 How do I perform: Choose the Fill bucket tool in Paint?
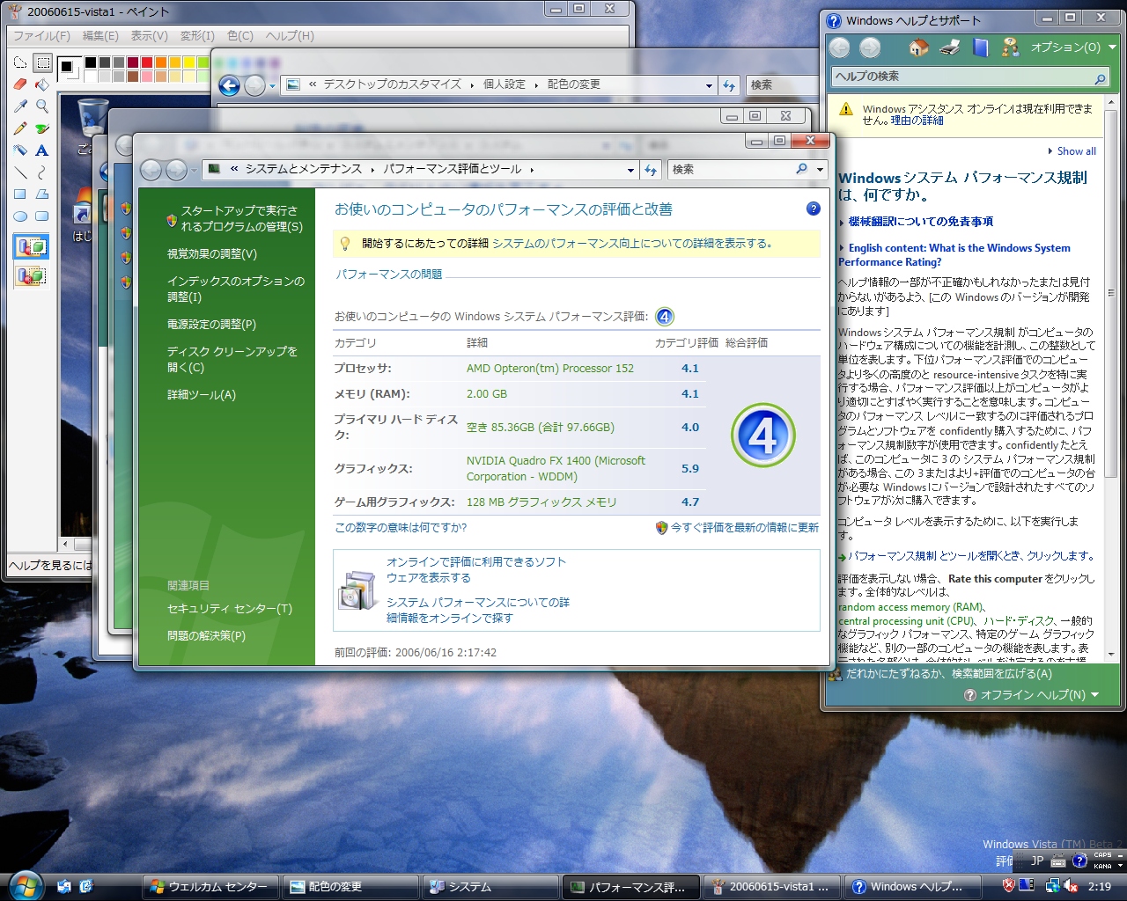[42, 84]
